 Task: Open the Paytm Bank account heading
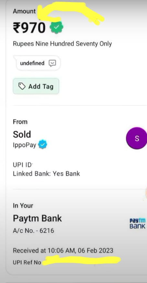(x=37, y=218)
